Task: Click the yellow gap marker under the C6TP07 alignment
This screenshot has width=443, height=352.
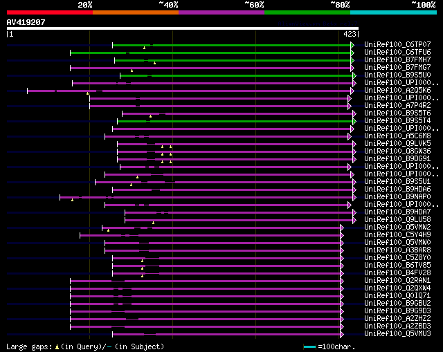Action: click(145, 48)
